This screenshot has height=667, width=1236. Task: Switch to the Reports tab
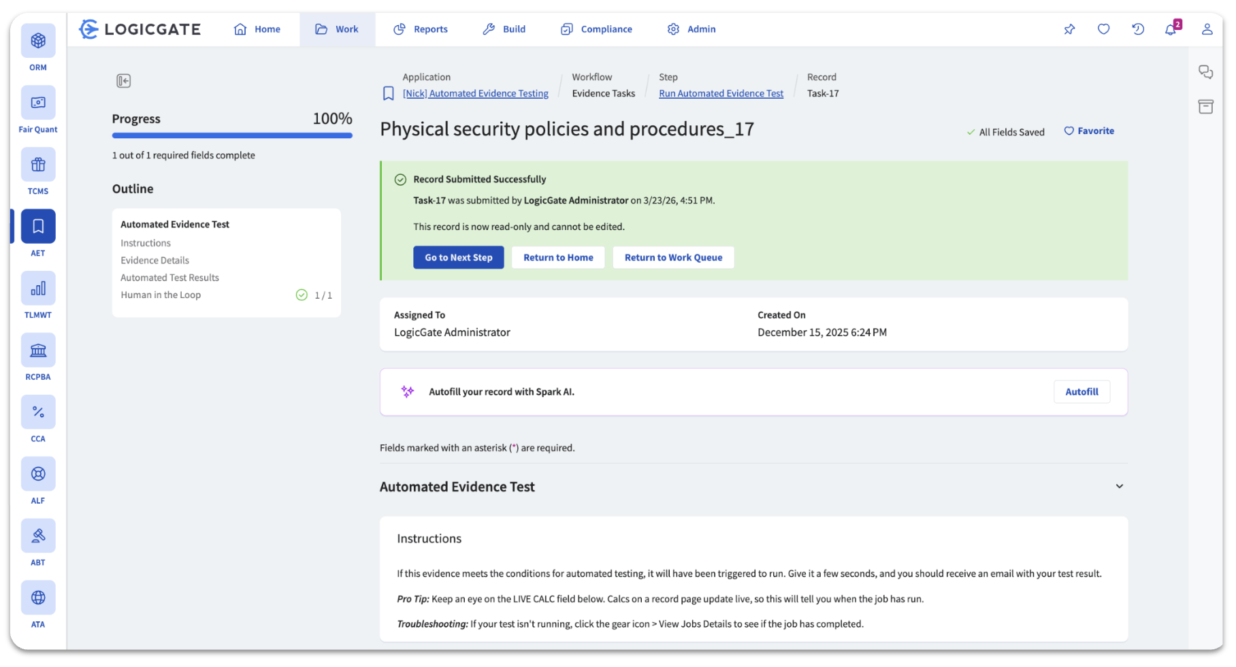[421, 29]
